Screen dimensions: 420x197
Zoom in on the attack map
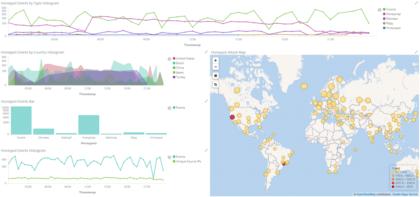pos(216,61)
